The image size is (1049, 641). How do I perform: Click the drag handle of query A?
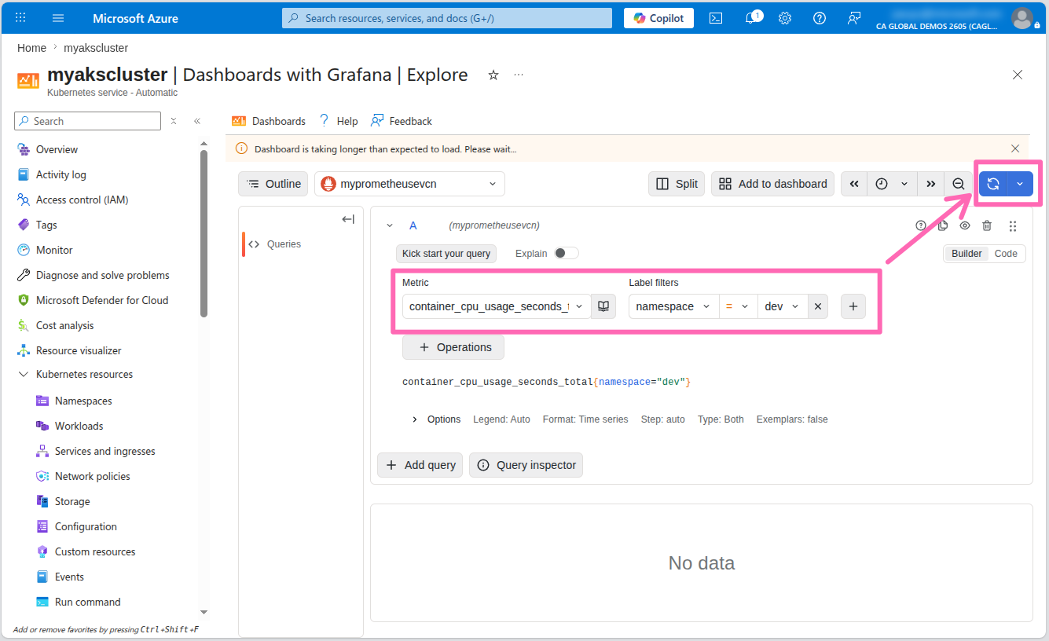[x=1013, y=225]
